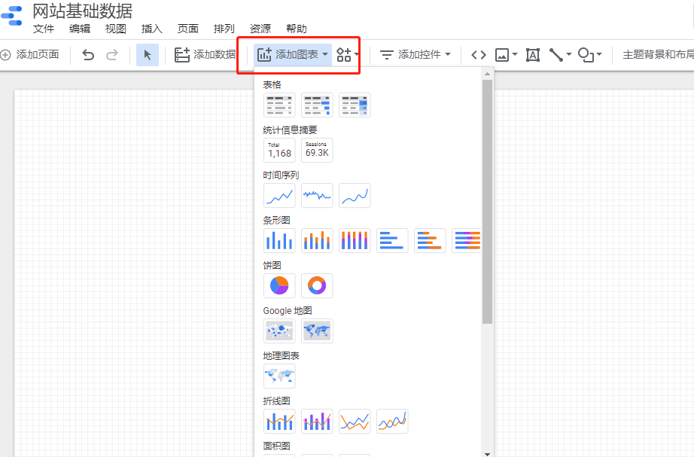Open the 排列 menu
694x457 pixels.
click(x=224, y=29)
